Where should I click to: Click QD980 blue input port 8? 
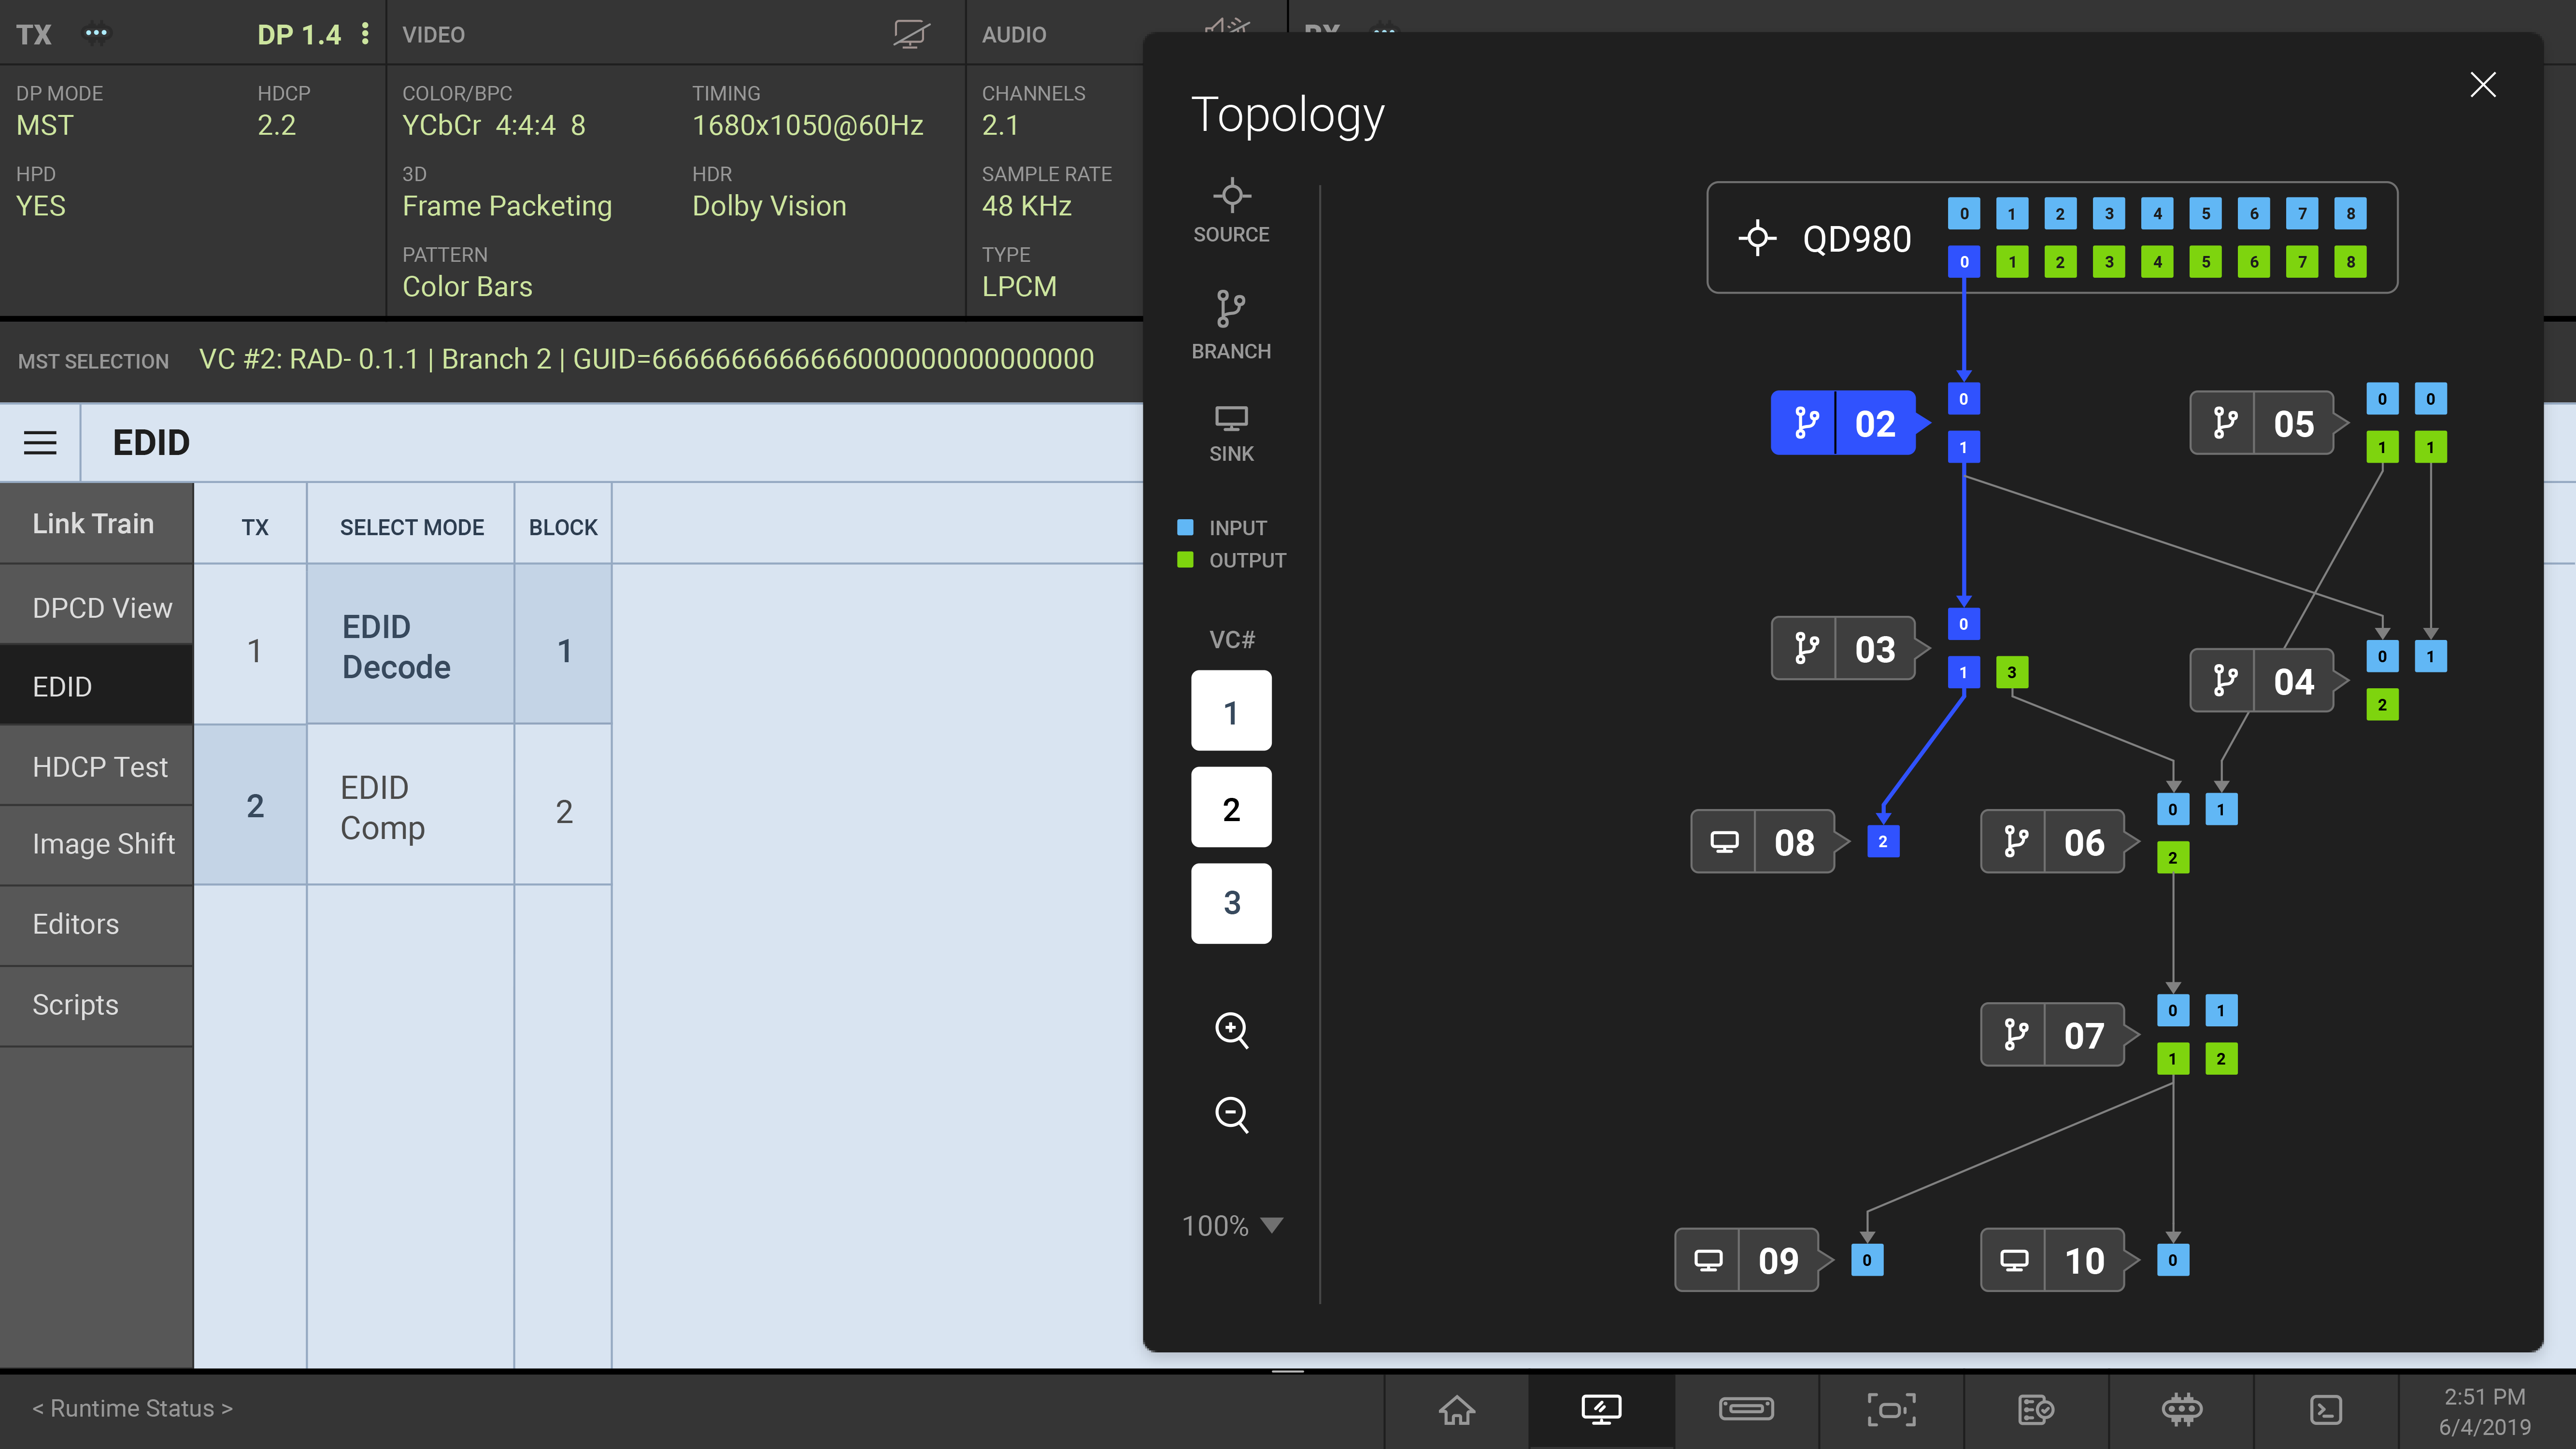tap(2350, 213)
